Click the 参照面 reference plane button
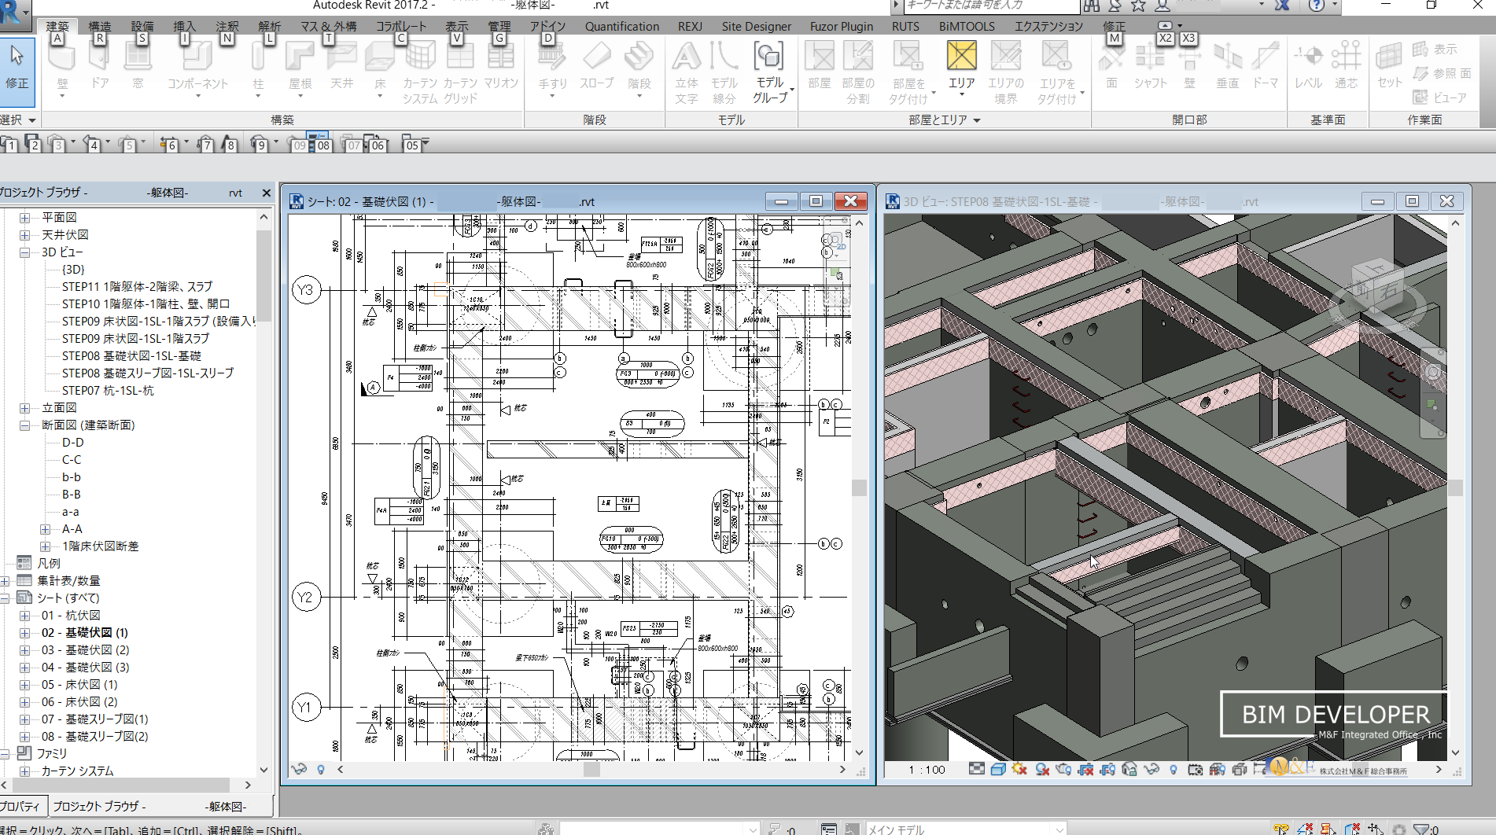1496x835 pixels. (x=1442, y=73)
